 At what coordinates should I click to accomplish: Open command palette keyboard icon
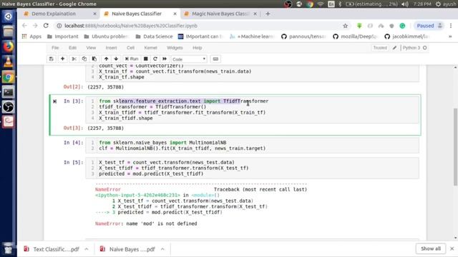tap(215, 59)
